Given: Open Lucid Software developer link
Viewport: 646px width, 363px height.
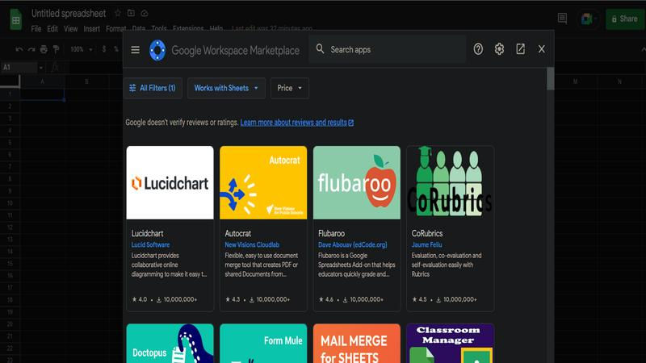Looking at the screenshot, I should pos(150,244).
